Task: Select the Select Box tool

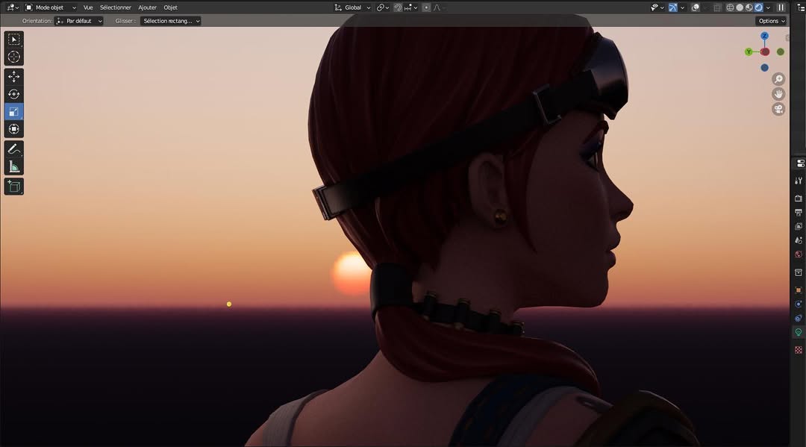Action: pyautogui.click(x=14, y=40)
